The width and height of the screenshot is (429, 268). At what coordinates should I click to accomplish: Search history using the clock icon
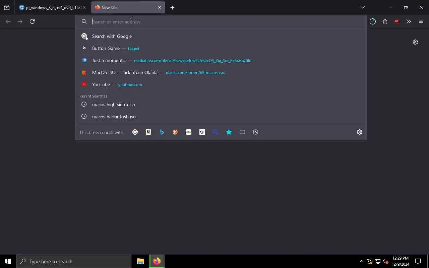(256, 132)
